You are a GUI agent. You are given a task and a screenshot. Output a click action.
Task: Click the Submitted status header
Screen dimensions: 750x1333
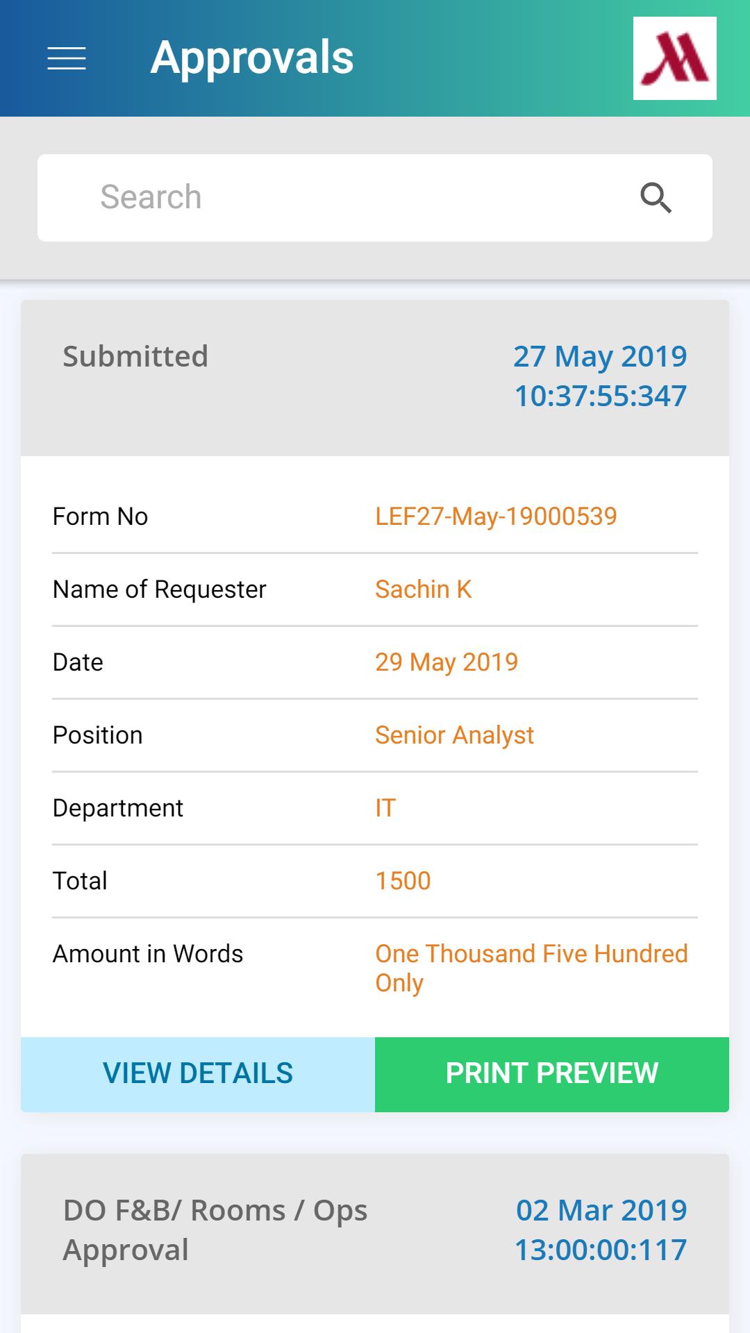pyautogui.click(x=135, y=356)
